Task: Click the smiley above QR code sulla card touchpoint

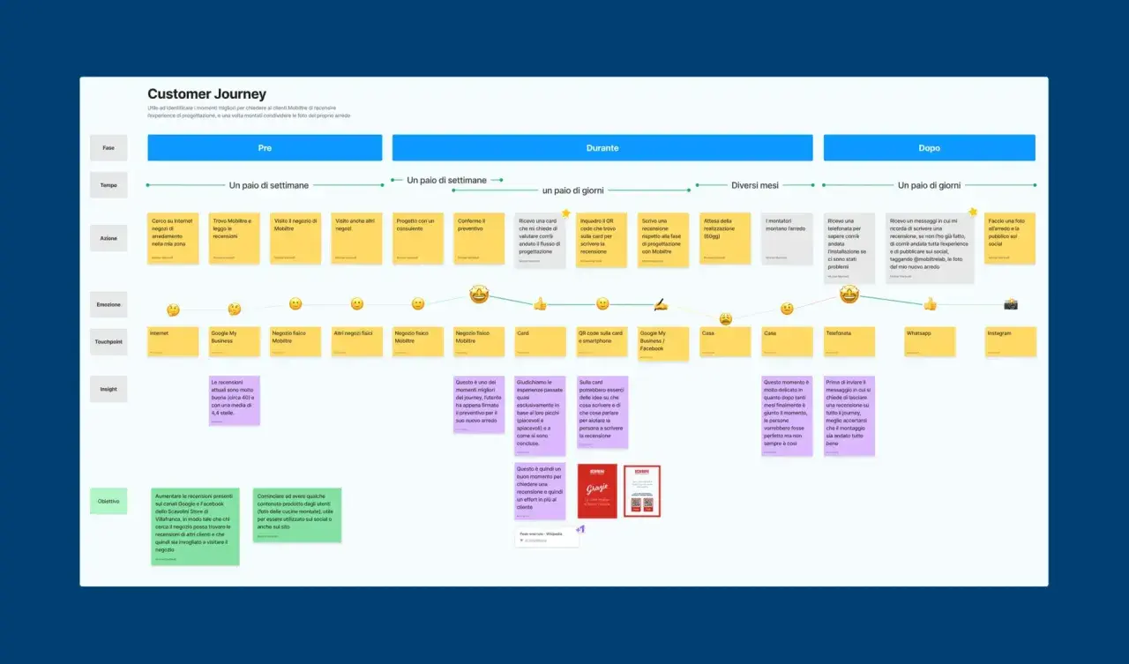Action: [602, 303]
